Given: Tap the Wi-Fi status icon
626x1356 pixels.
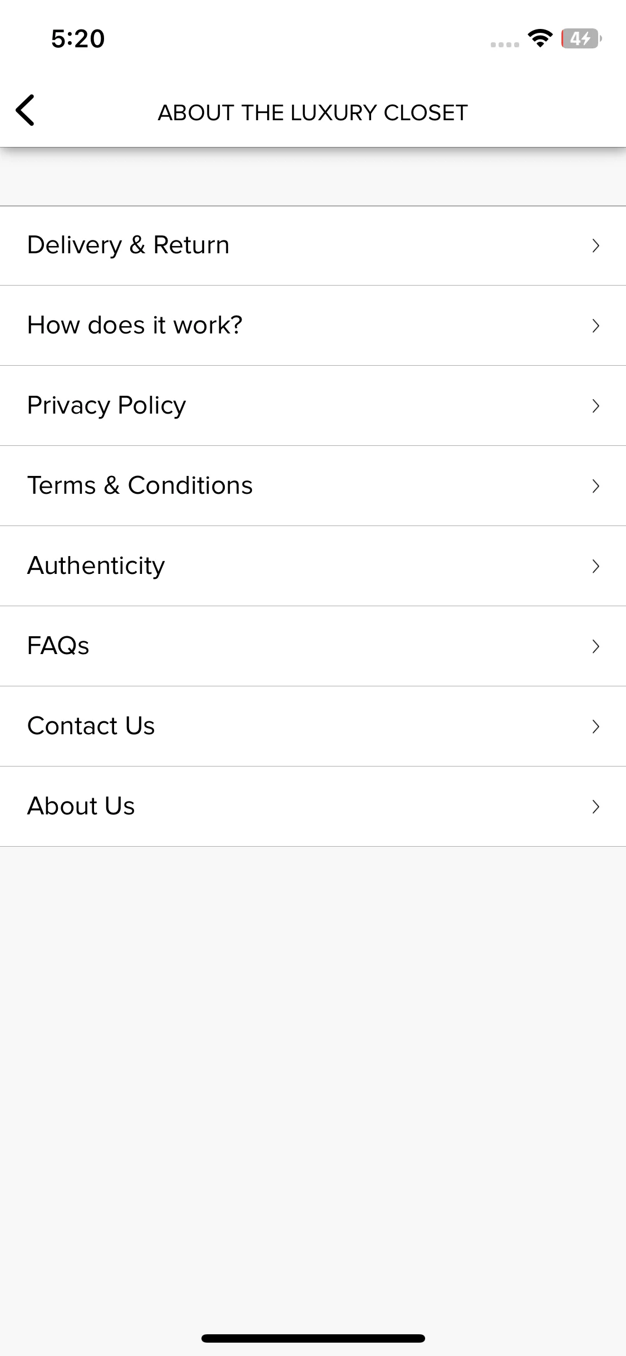Looking at the screenshot, I should click(540, 38).
